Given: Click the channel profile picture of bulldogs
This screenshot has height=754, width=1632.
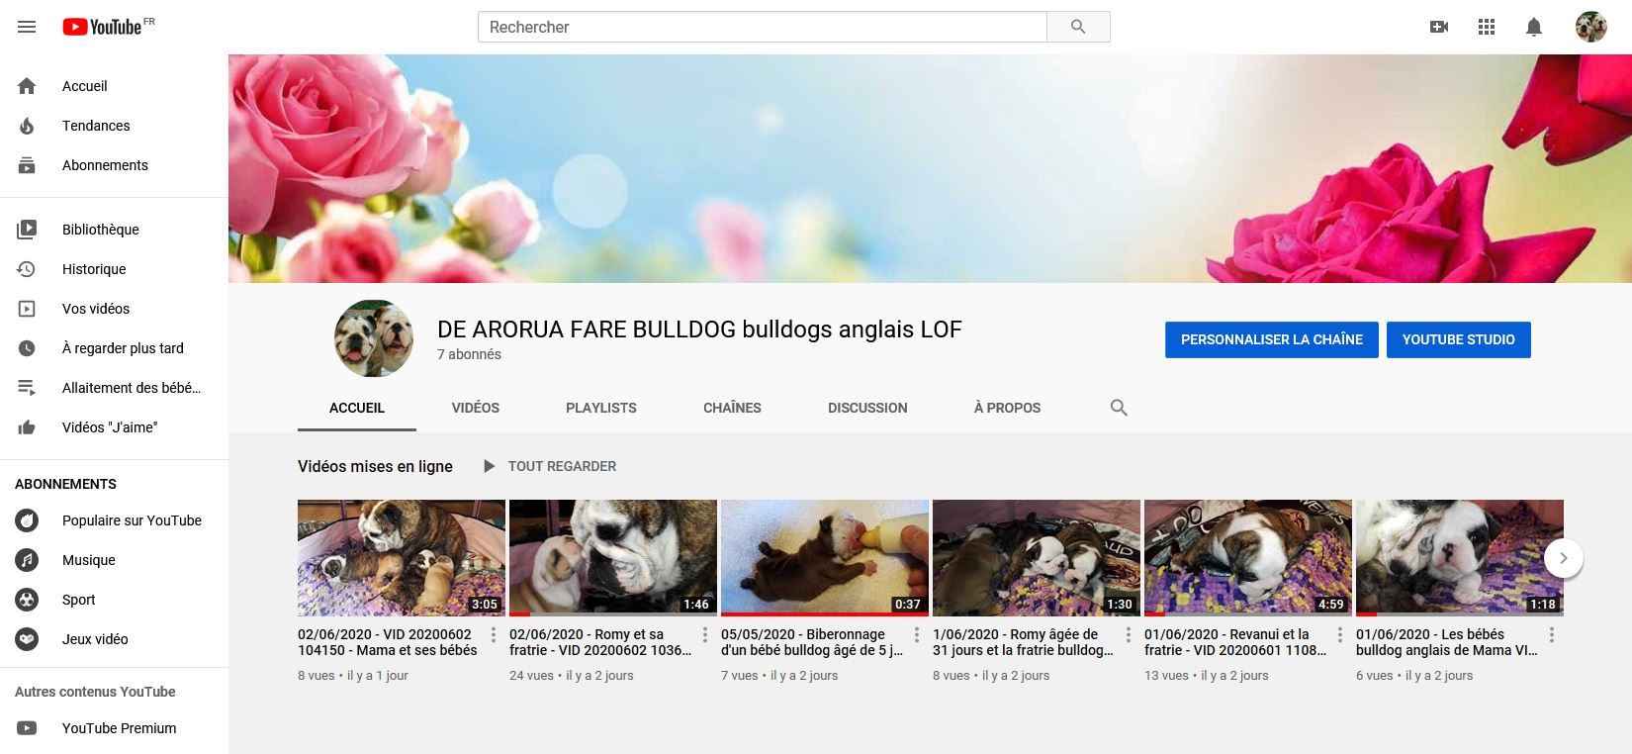Looking at the screenshot, I should pos(374,338).
